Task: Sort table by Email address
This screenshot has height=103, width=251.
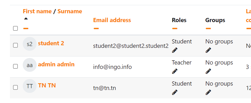Action: tap(112, 20)
